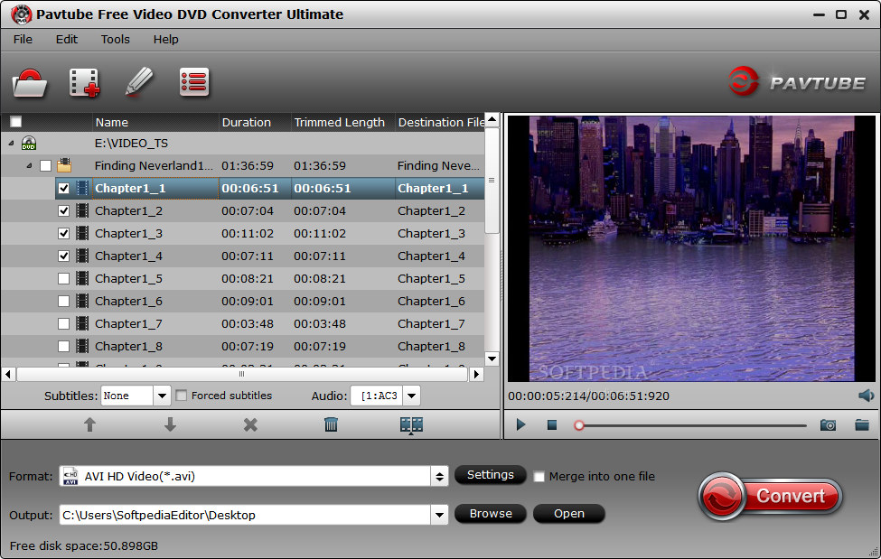Click film strip icon for Chapter1_8
Viewport: 881px width, 559px height.
point(82,346)
